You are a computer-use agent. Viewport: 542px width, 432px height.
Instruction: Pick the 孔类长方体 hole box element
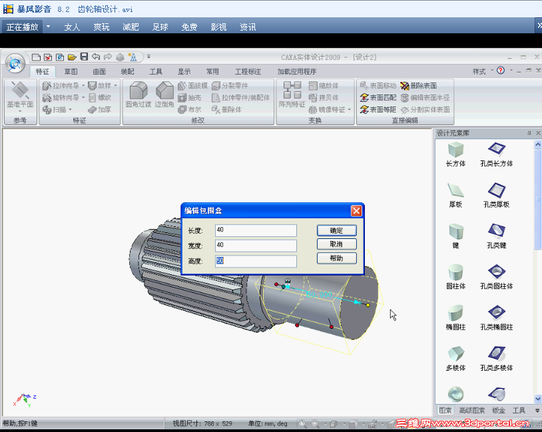coord(496,154)
